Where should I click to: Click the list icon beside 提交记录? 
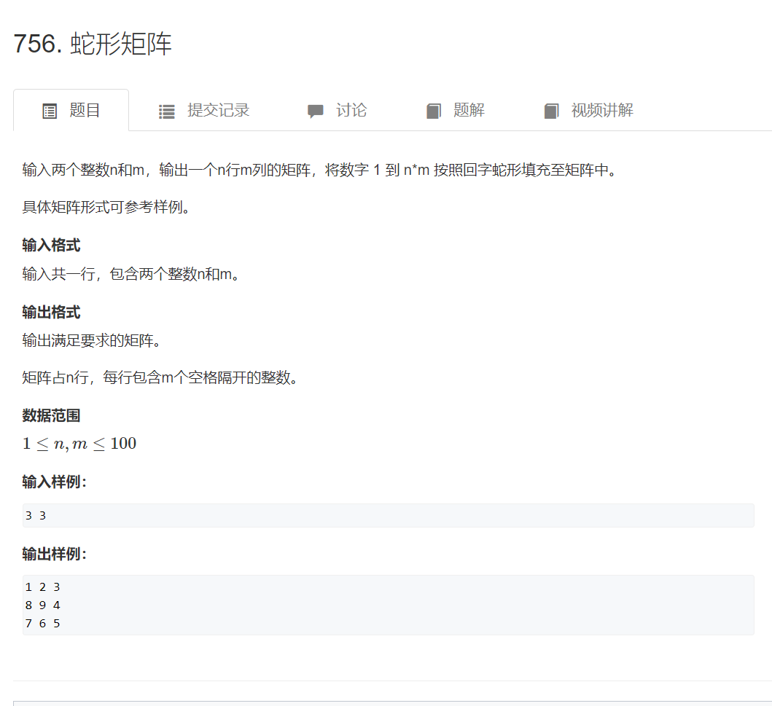[166, 110]
